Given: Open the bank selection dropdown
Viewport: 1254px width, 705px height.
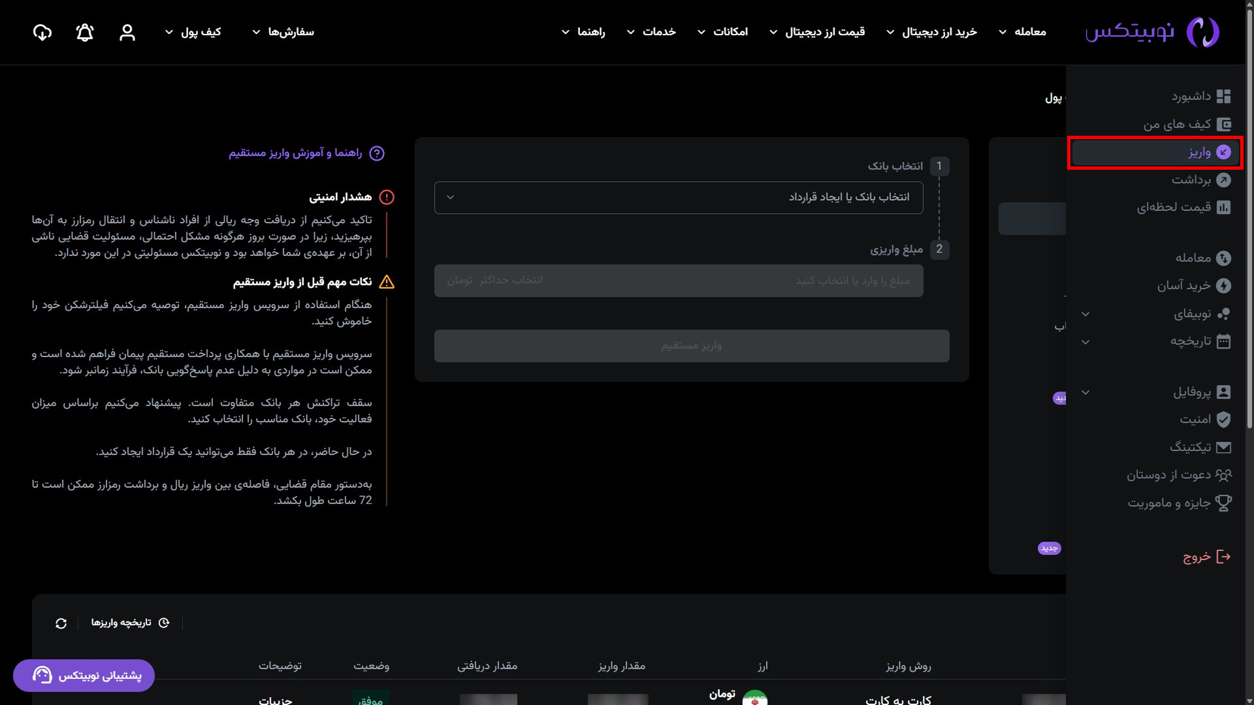Looking at the screenshot, I should pyautogui.click(x=678, y=197).
